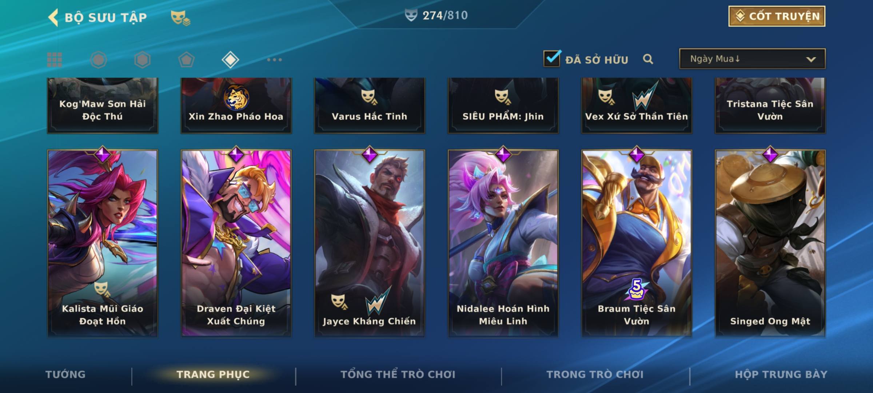Select the all-skins grid filter icon
This screenshot has height=393, width=873.
tap(55, 60)
